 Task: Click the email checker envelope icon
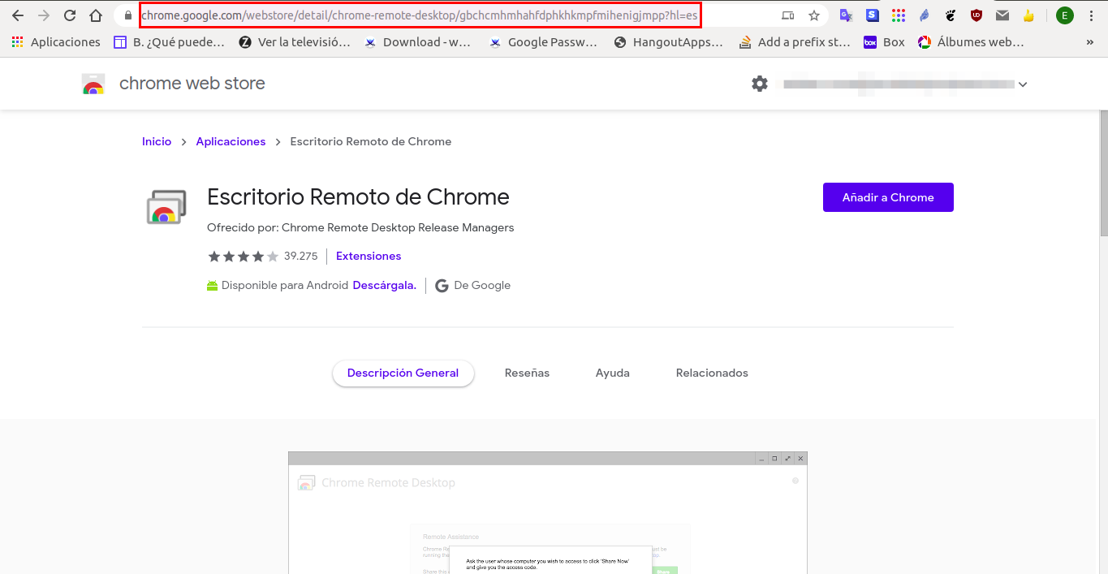1002,15
